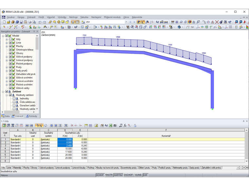Click the fx formula icon in table toolbar

(x=125, y=125)
